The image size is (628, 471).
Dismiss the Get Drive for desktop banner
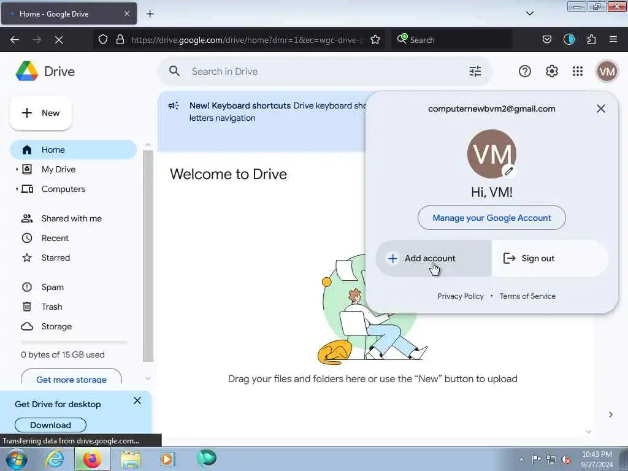pos(137,400)
